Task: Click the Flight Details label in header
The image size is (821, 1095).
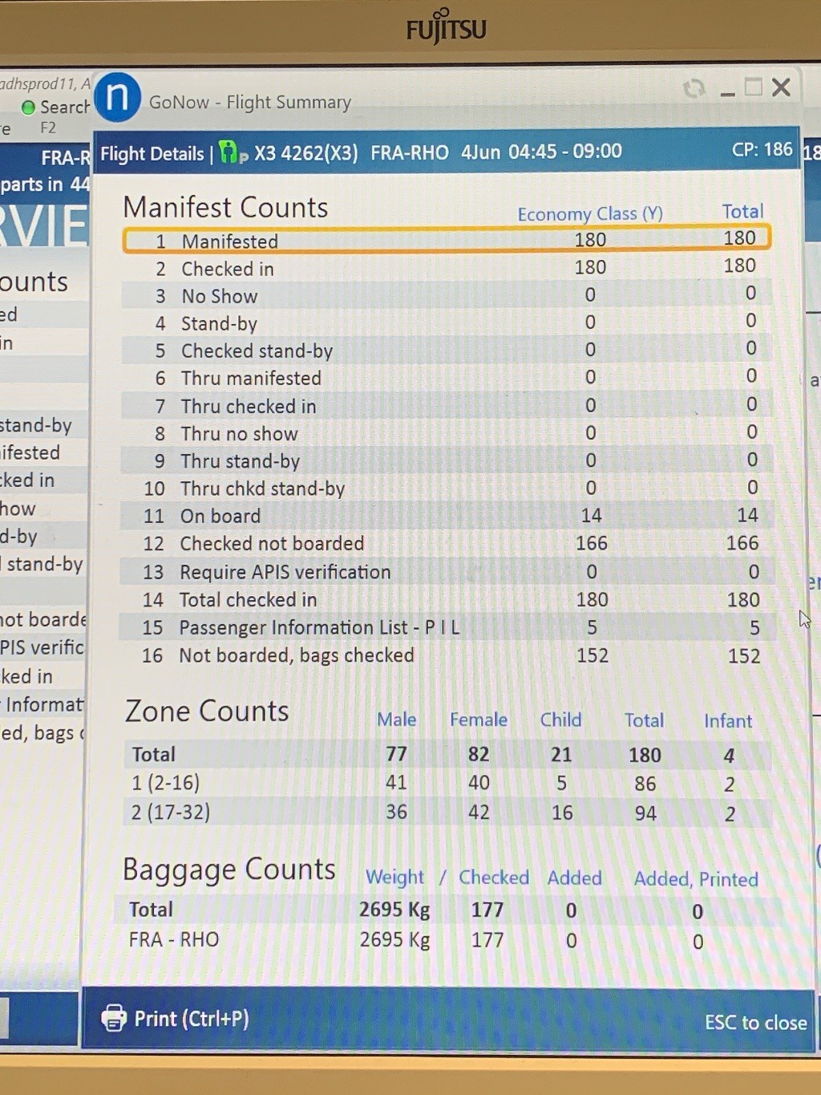Action: point(152,153)
